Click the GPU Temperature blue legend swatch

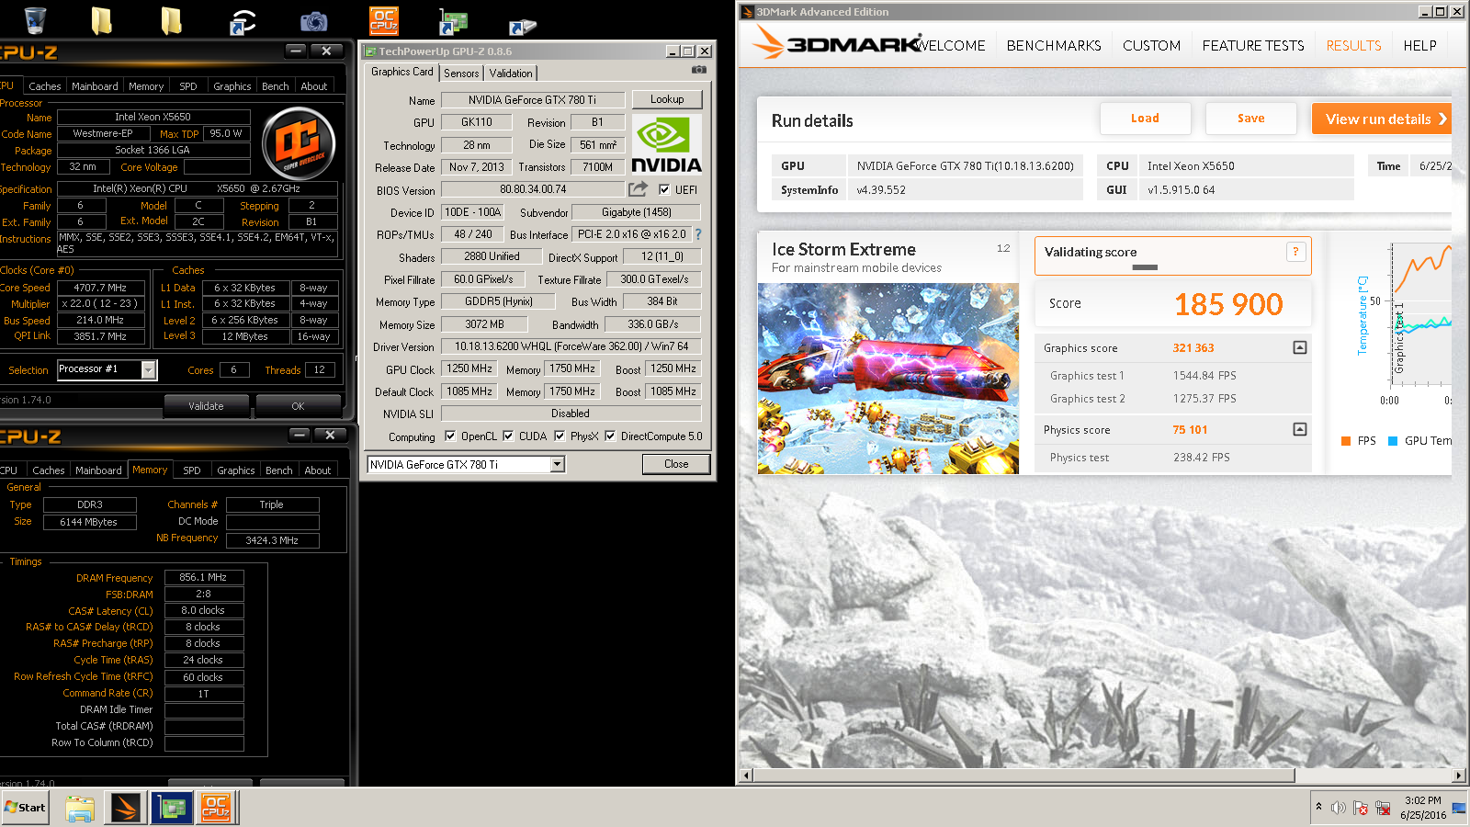[x=1393, y=441]
